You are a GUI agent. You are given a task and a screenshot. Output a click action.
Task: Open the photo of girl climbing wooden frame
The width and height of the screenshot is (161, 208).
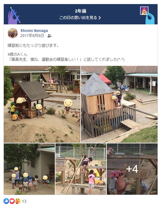(x=81, y=169)
